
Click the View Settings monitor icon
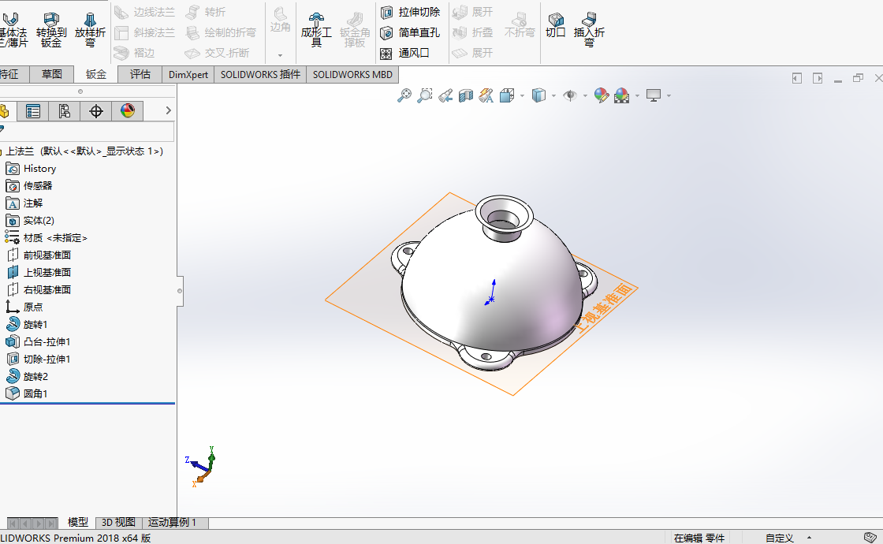click(654, 95)
